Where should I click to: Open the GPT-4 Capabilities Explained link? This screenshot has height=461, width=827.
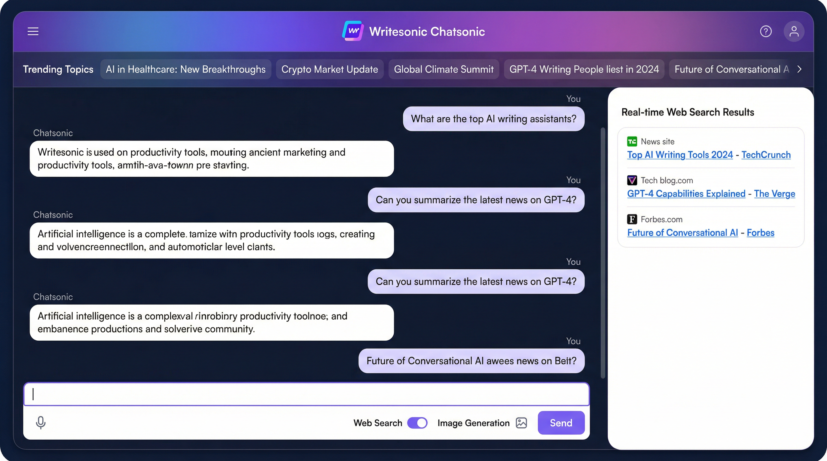point(686,194)
